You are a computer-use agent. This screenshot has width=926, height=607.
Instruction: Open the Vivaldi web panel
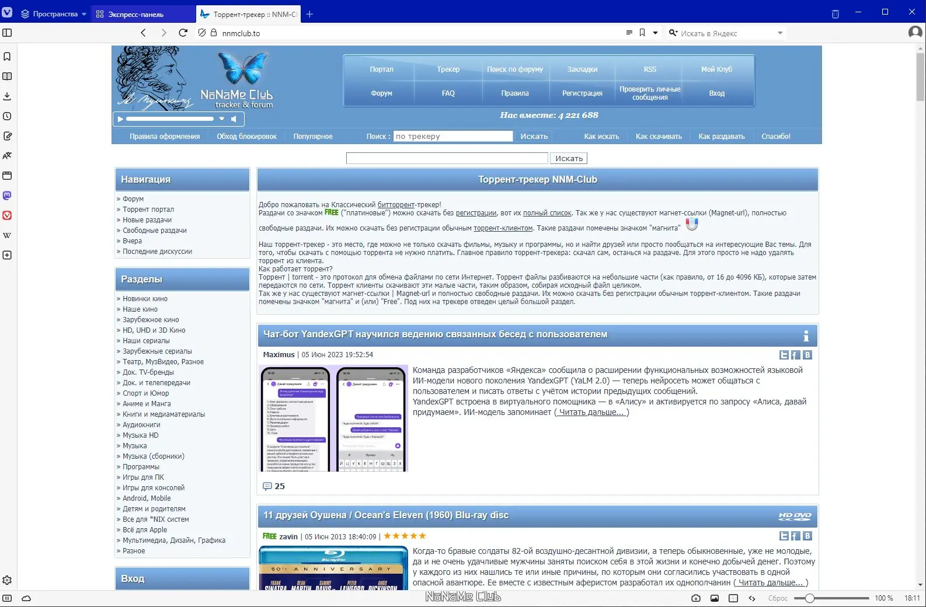(7, 215)
